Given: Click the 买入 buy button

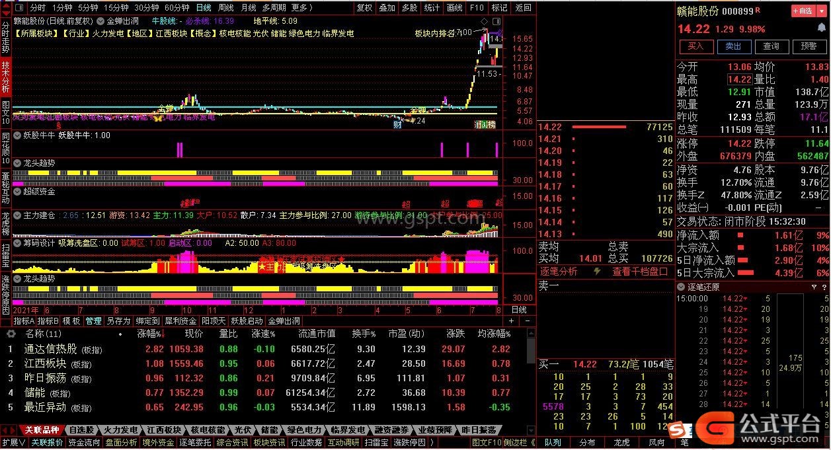Looking at the screenshot, I should pyautogui.click(x=696, y=46).
